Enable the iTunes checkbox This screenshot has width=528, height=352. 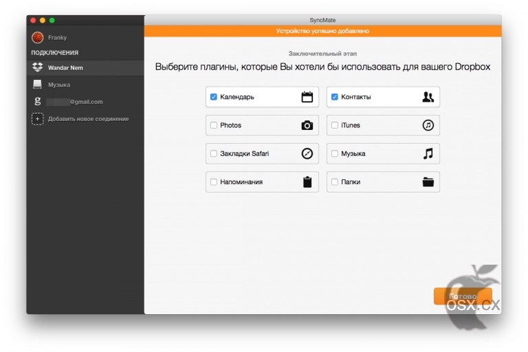[x=334, y=125]
